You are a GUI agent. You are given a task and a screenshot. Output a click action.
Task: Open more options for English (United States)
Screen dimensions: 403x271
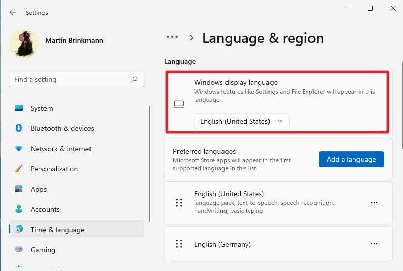(374, 203)
